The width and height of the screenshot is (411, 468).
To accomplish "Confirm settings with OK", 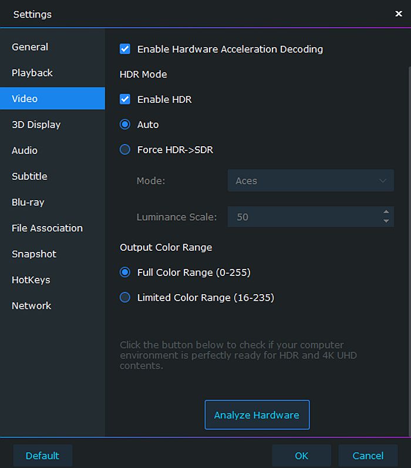I will click(x=301, y=456).
